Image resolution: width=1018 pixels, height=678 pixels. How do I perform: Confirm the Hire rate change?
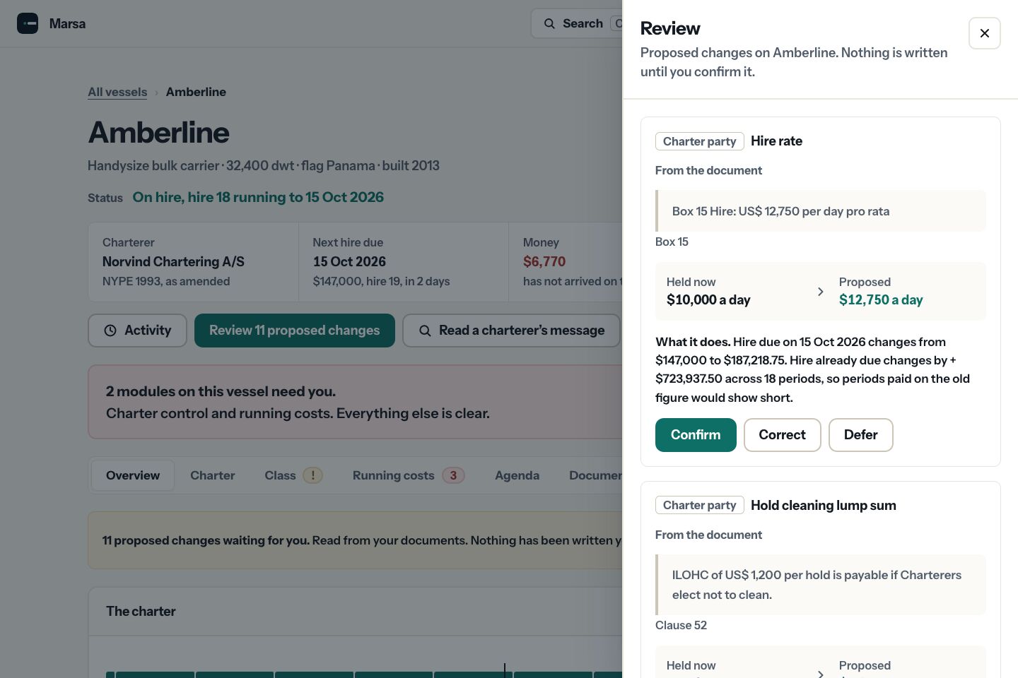696,435
